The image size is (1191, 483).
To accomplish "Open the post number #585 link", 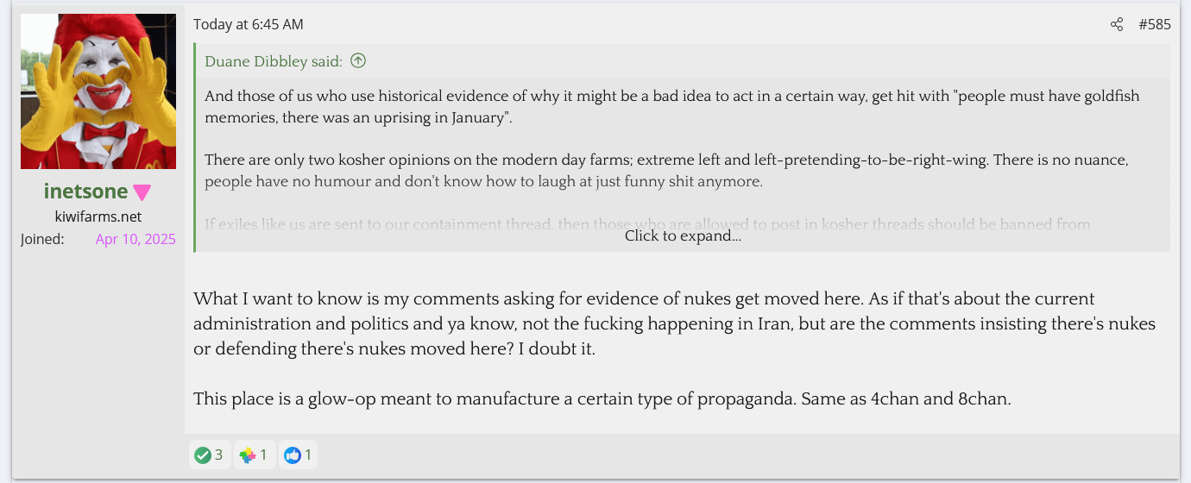I will [x=1155, y=24].
